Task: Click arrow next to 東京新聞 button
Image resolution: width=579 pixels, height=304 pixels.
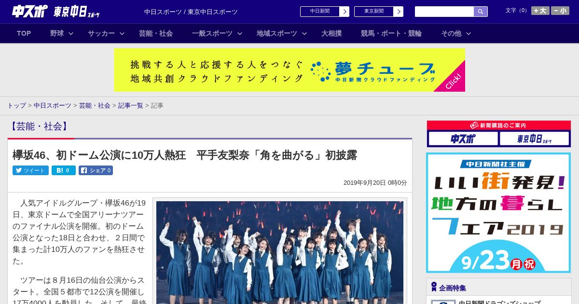Action: click(x=399, y=12)
